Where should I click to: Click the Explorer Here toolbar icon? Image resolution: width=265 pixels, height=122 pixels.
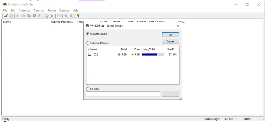coord(29,16)
